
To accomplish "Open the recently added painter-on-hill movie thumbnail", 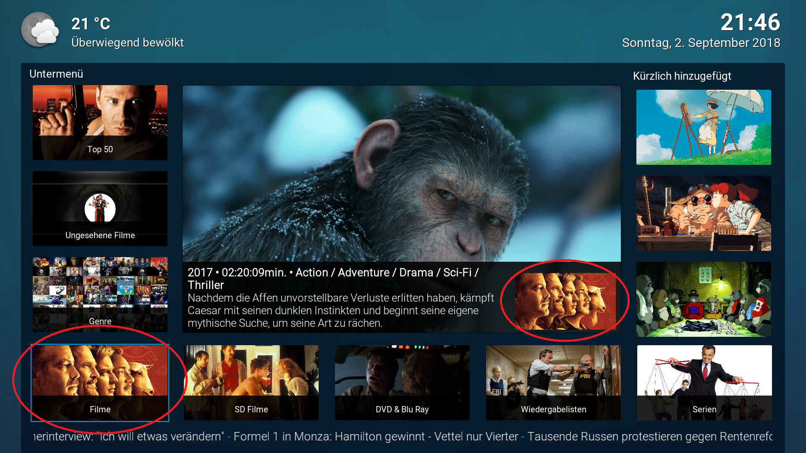I will [x=704, y=127].
